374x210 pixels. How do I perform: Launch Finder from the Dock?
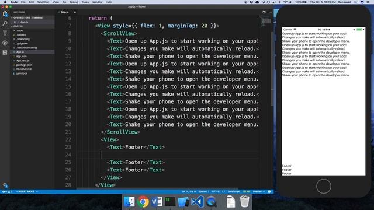coord(129,202)
